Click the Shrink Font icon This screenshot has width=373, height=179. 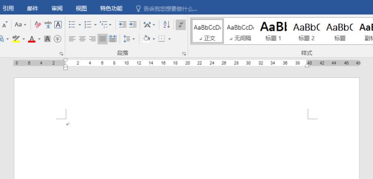pyautogui.click(x=5, y=25)
